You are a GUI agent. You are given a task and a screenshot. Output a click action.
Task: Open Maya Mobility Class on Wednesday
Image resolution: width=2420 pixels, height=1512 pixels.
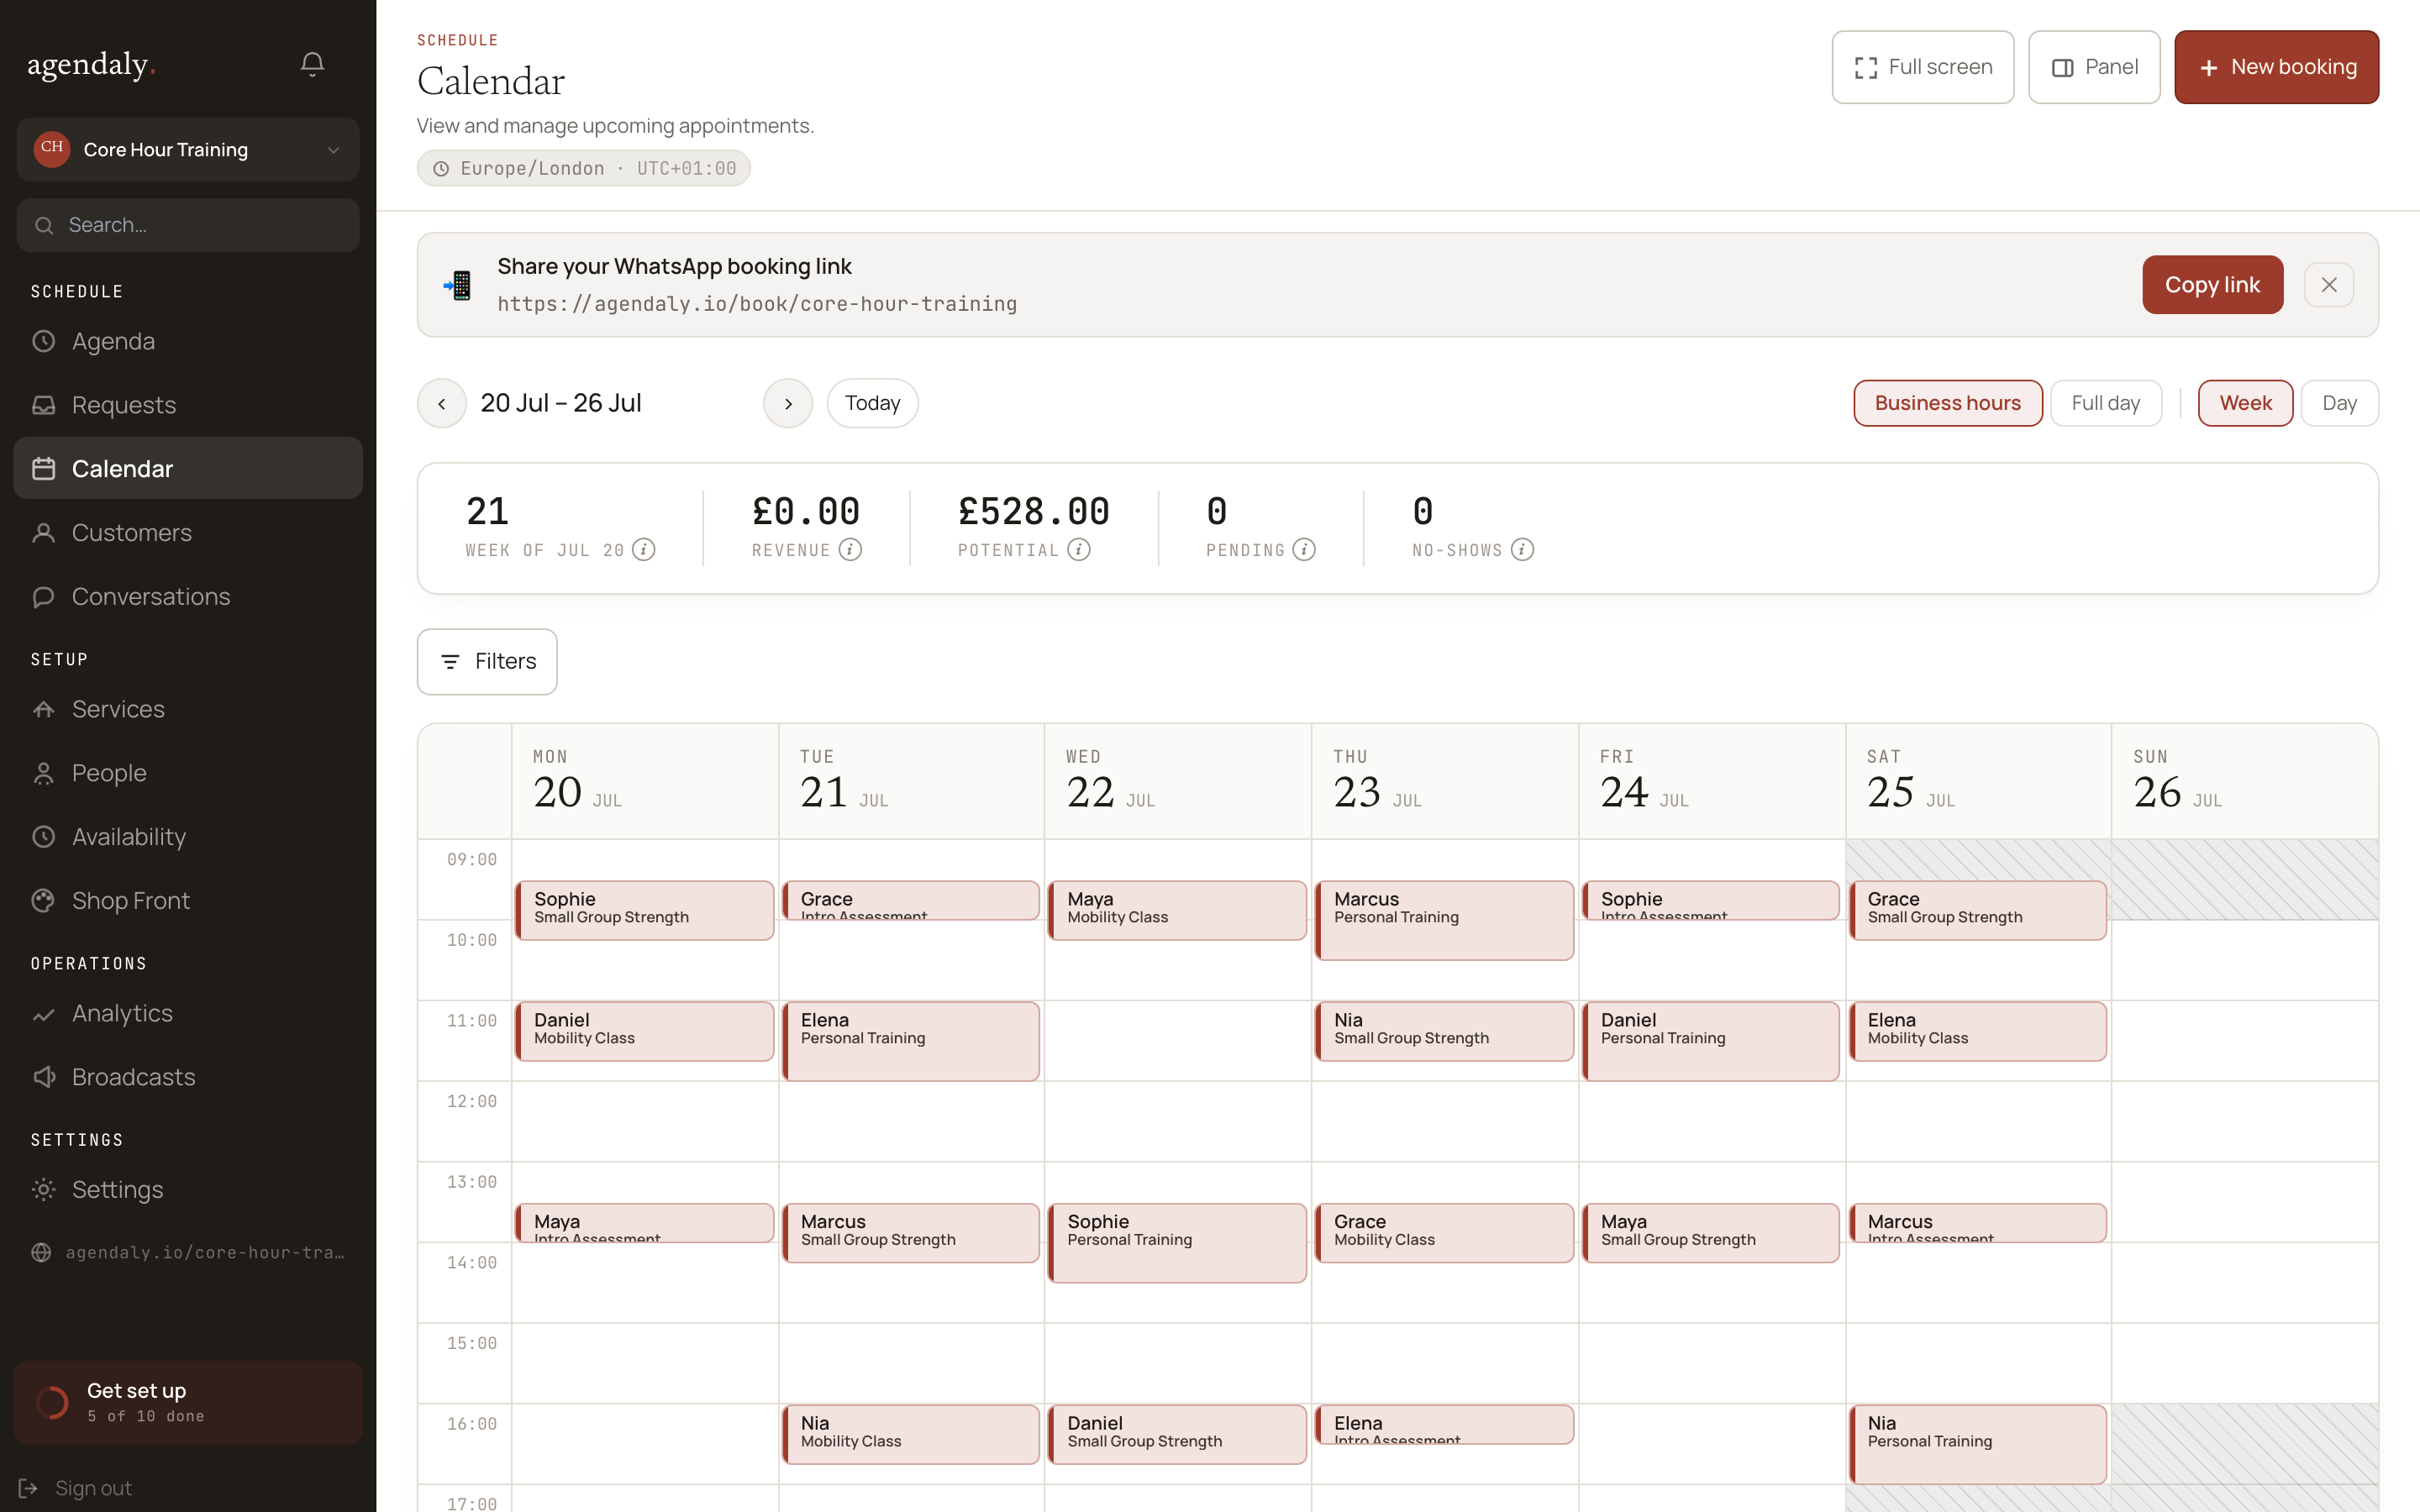(x=1177, y=910)
